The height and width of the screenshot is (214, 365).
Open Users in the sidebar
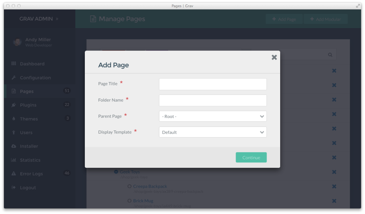tap(26, 133)
